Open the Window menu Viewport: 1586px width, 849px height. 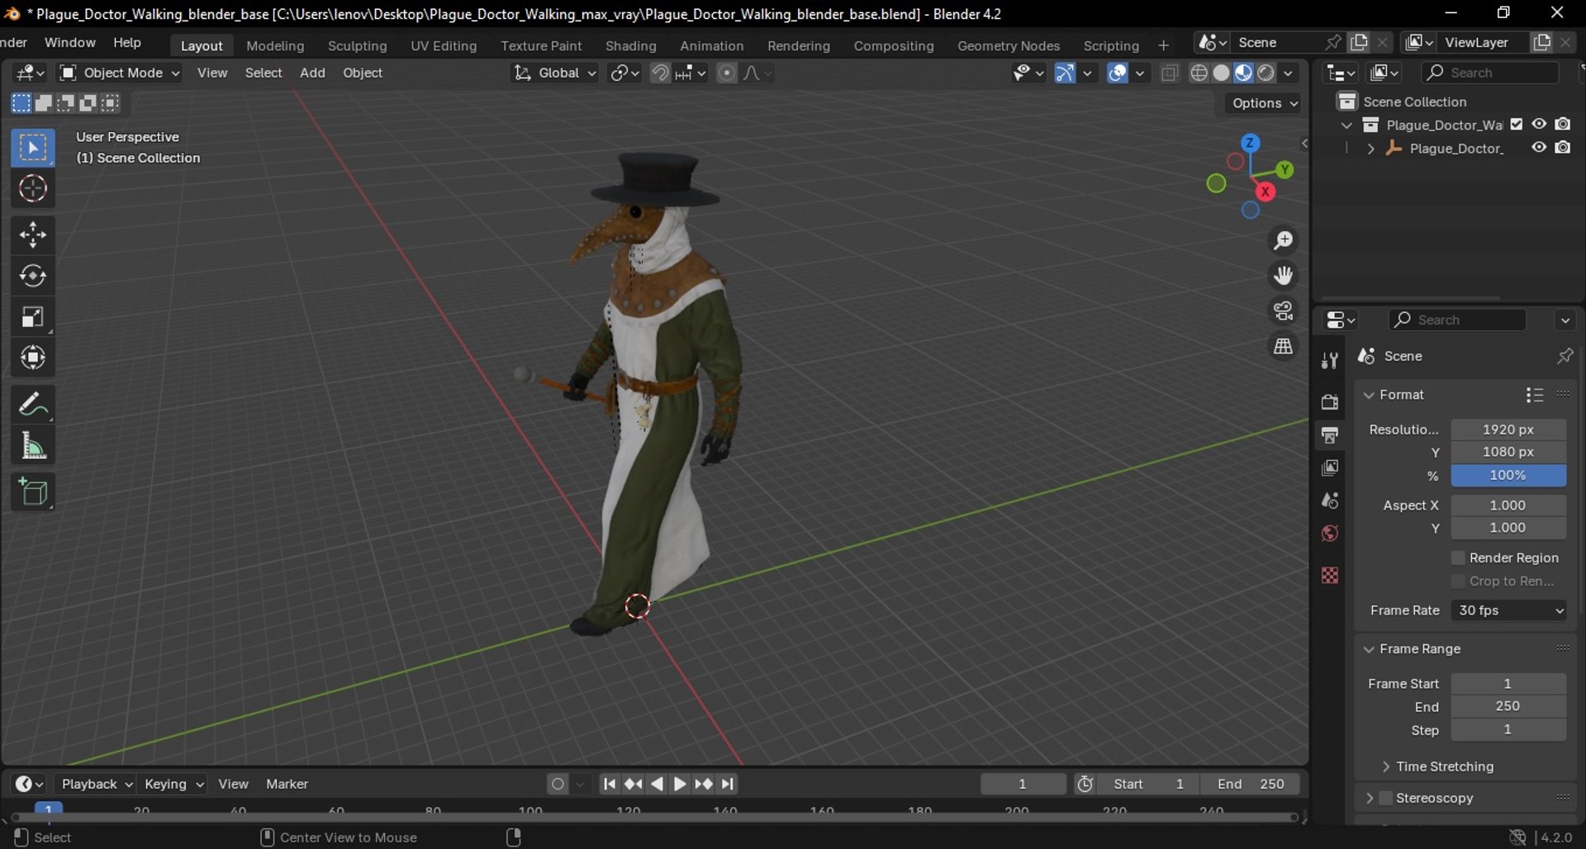click(x=69, y=42)
